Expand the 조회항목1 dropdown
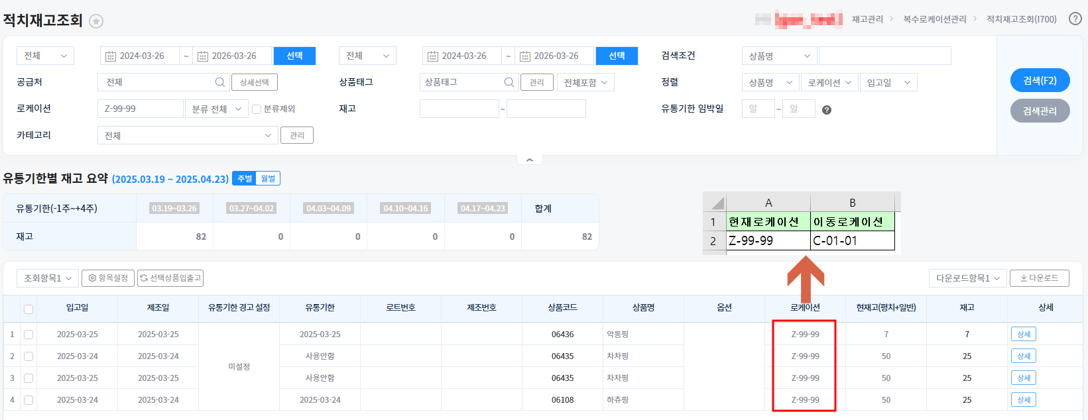The height and width of the screenshot is (420, 1088). (x=48, y=278)
